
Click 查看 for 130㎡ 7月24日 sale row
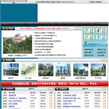pyautogui.click(x=51, y=95)
